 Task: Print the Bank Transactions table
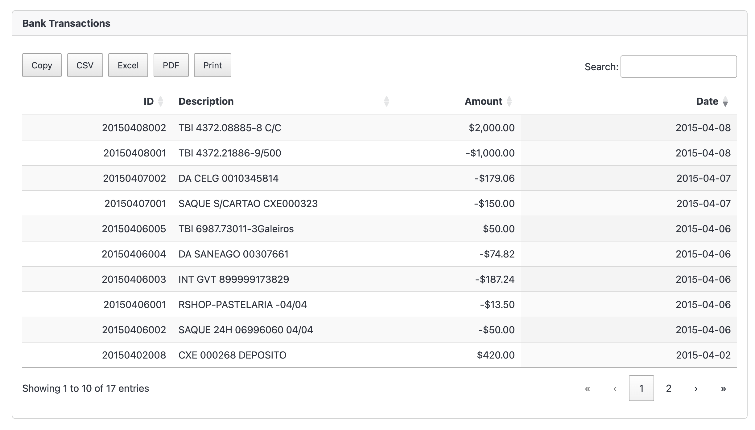[x=212, y=65]
